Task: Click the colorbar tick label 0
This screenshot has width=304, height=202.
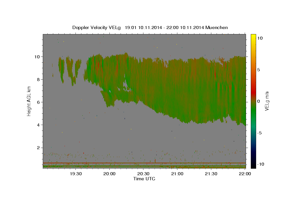Action: click(x=258, y=101)
